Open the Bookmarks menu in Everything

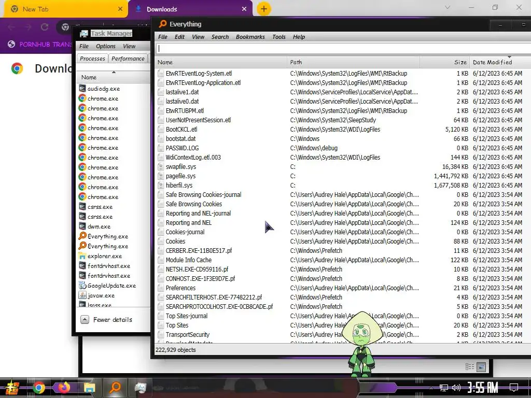tap(250, 37)
